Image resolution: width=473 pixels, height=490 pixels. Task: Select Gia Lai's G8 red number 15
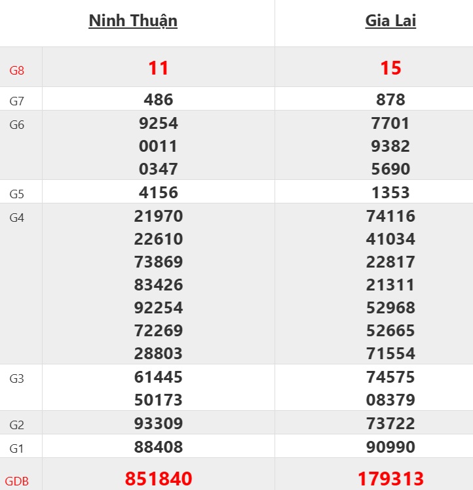pyautogui.click(x=390, y=68)
